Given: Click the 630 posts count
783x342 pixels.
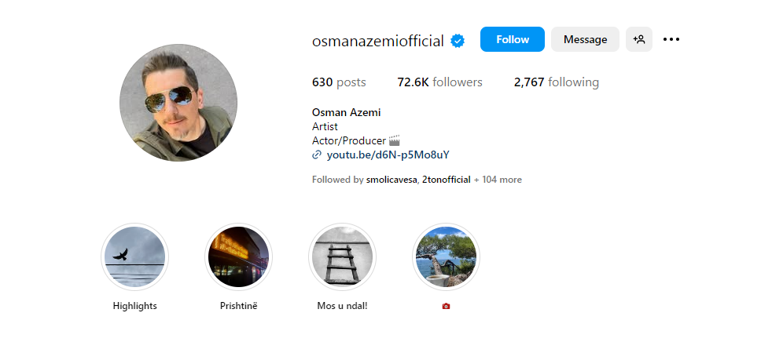Looking at the screenshot, I should pos(339,82).
